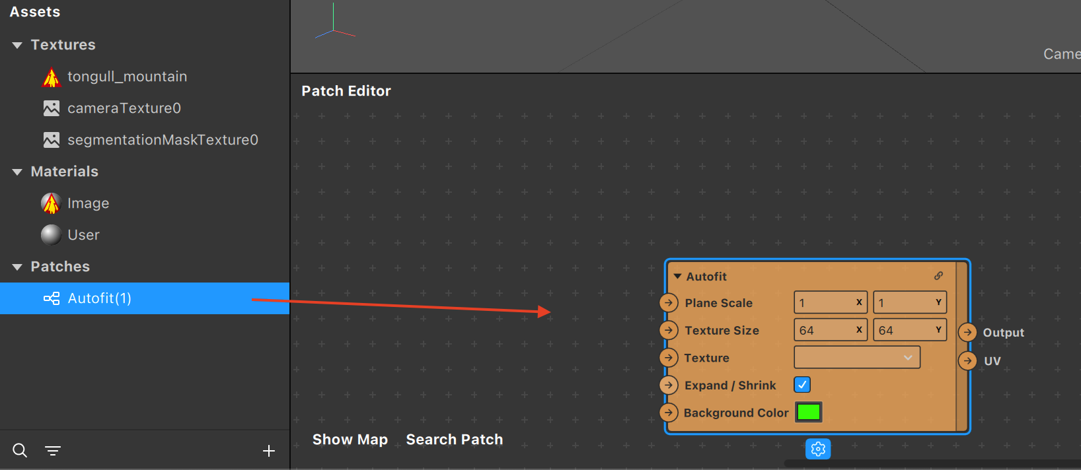Collapse the Autofit patch node
This screenshot has width=1081, height=470.
click(x=677, y=277)
